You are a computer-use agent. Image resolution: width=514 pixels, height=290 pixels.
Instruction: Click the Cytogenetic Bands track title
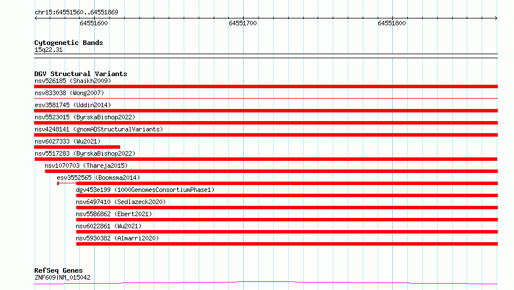[69, 43]
